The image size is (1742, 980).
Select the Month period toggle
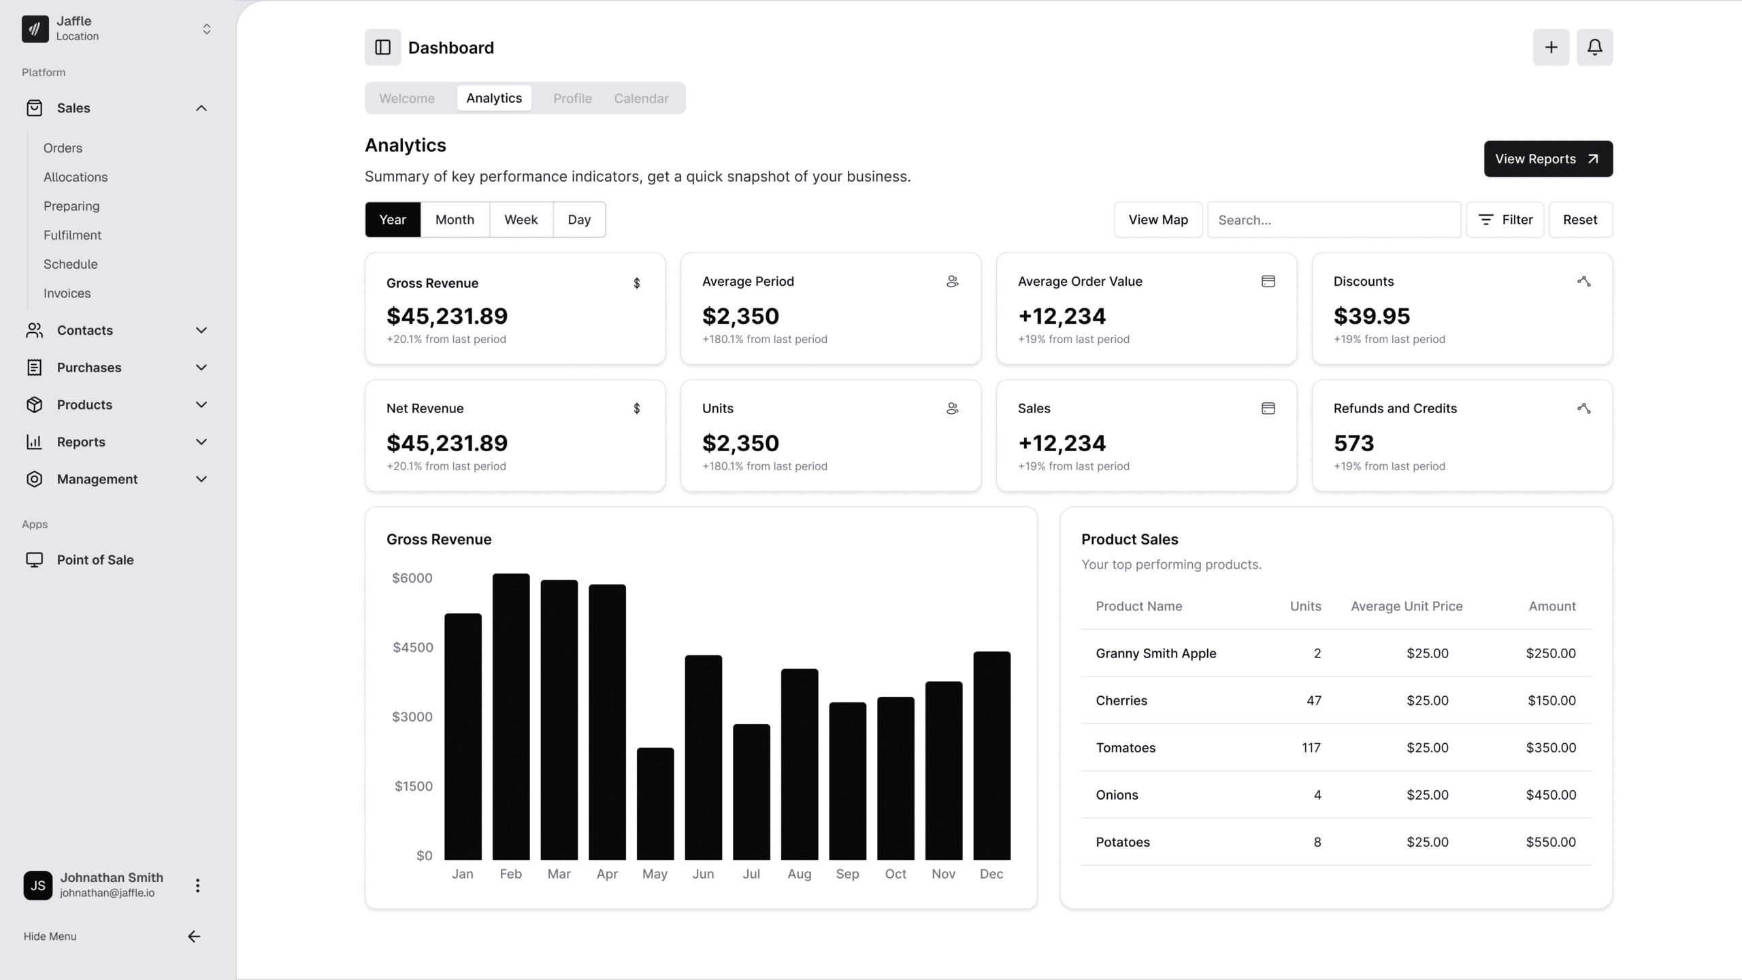coord(455,220)
